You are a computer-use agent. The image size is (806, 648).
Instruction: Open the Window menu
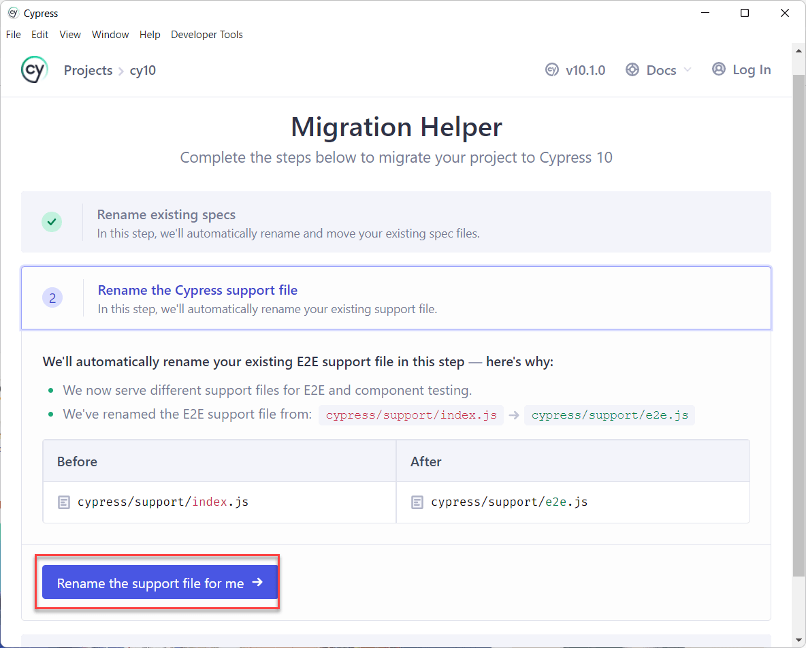click(110, 35)
